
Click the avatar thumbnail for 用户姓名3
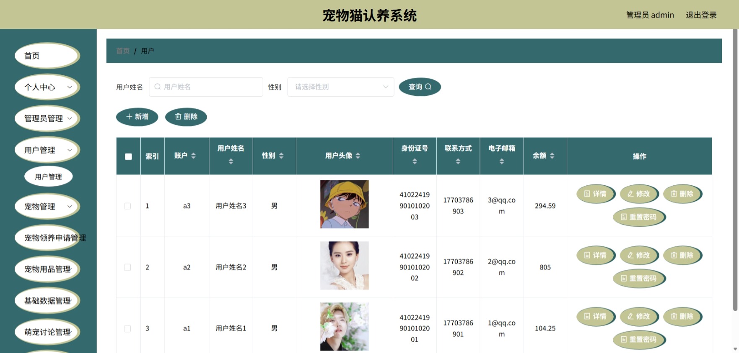[345, 204]
